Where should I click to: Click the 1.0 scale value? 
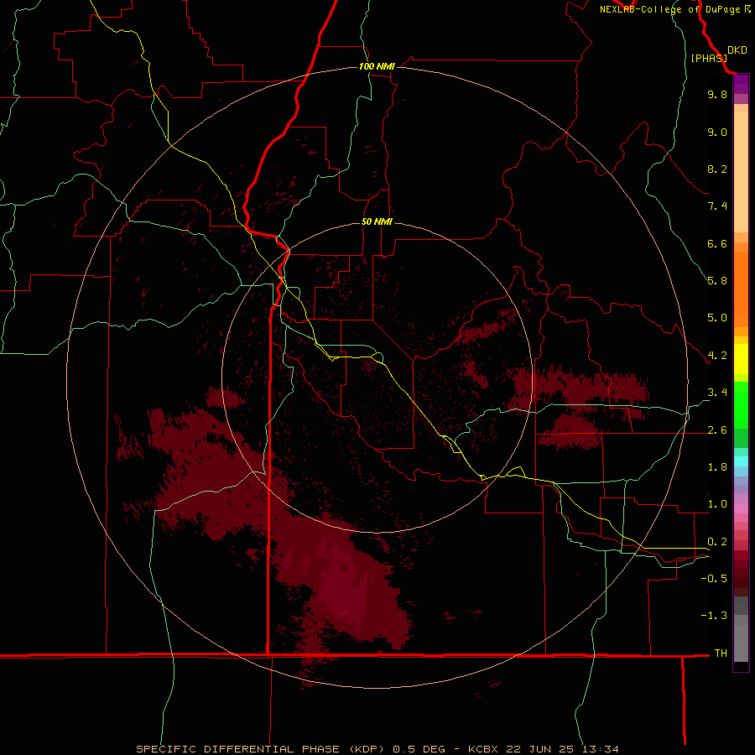click(717, 504)
